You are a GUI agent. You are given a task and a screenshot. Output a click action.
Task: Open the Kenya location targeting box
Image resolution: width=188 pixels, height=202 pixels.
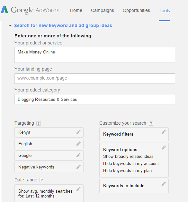coord(49,132)
